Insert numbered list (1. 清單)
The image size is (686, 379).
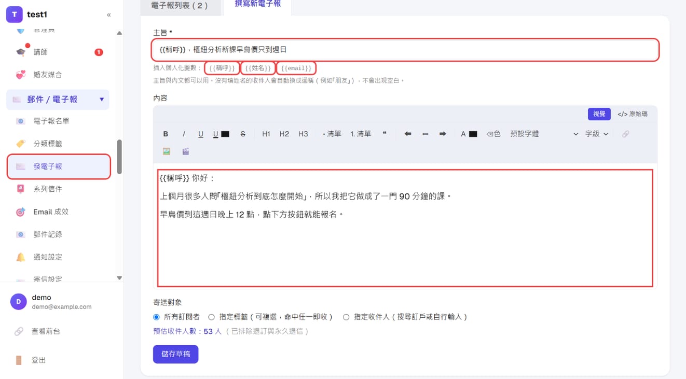tap(361, 134)
